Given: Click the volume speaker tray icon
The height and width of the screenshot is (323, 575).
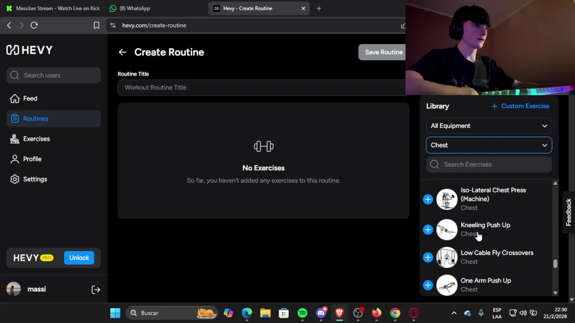Looking at the screenshot, I should click(x=523, y=313).
